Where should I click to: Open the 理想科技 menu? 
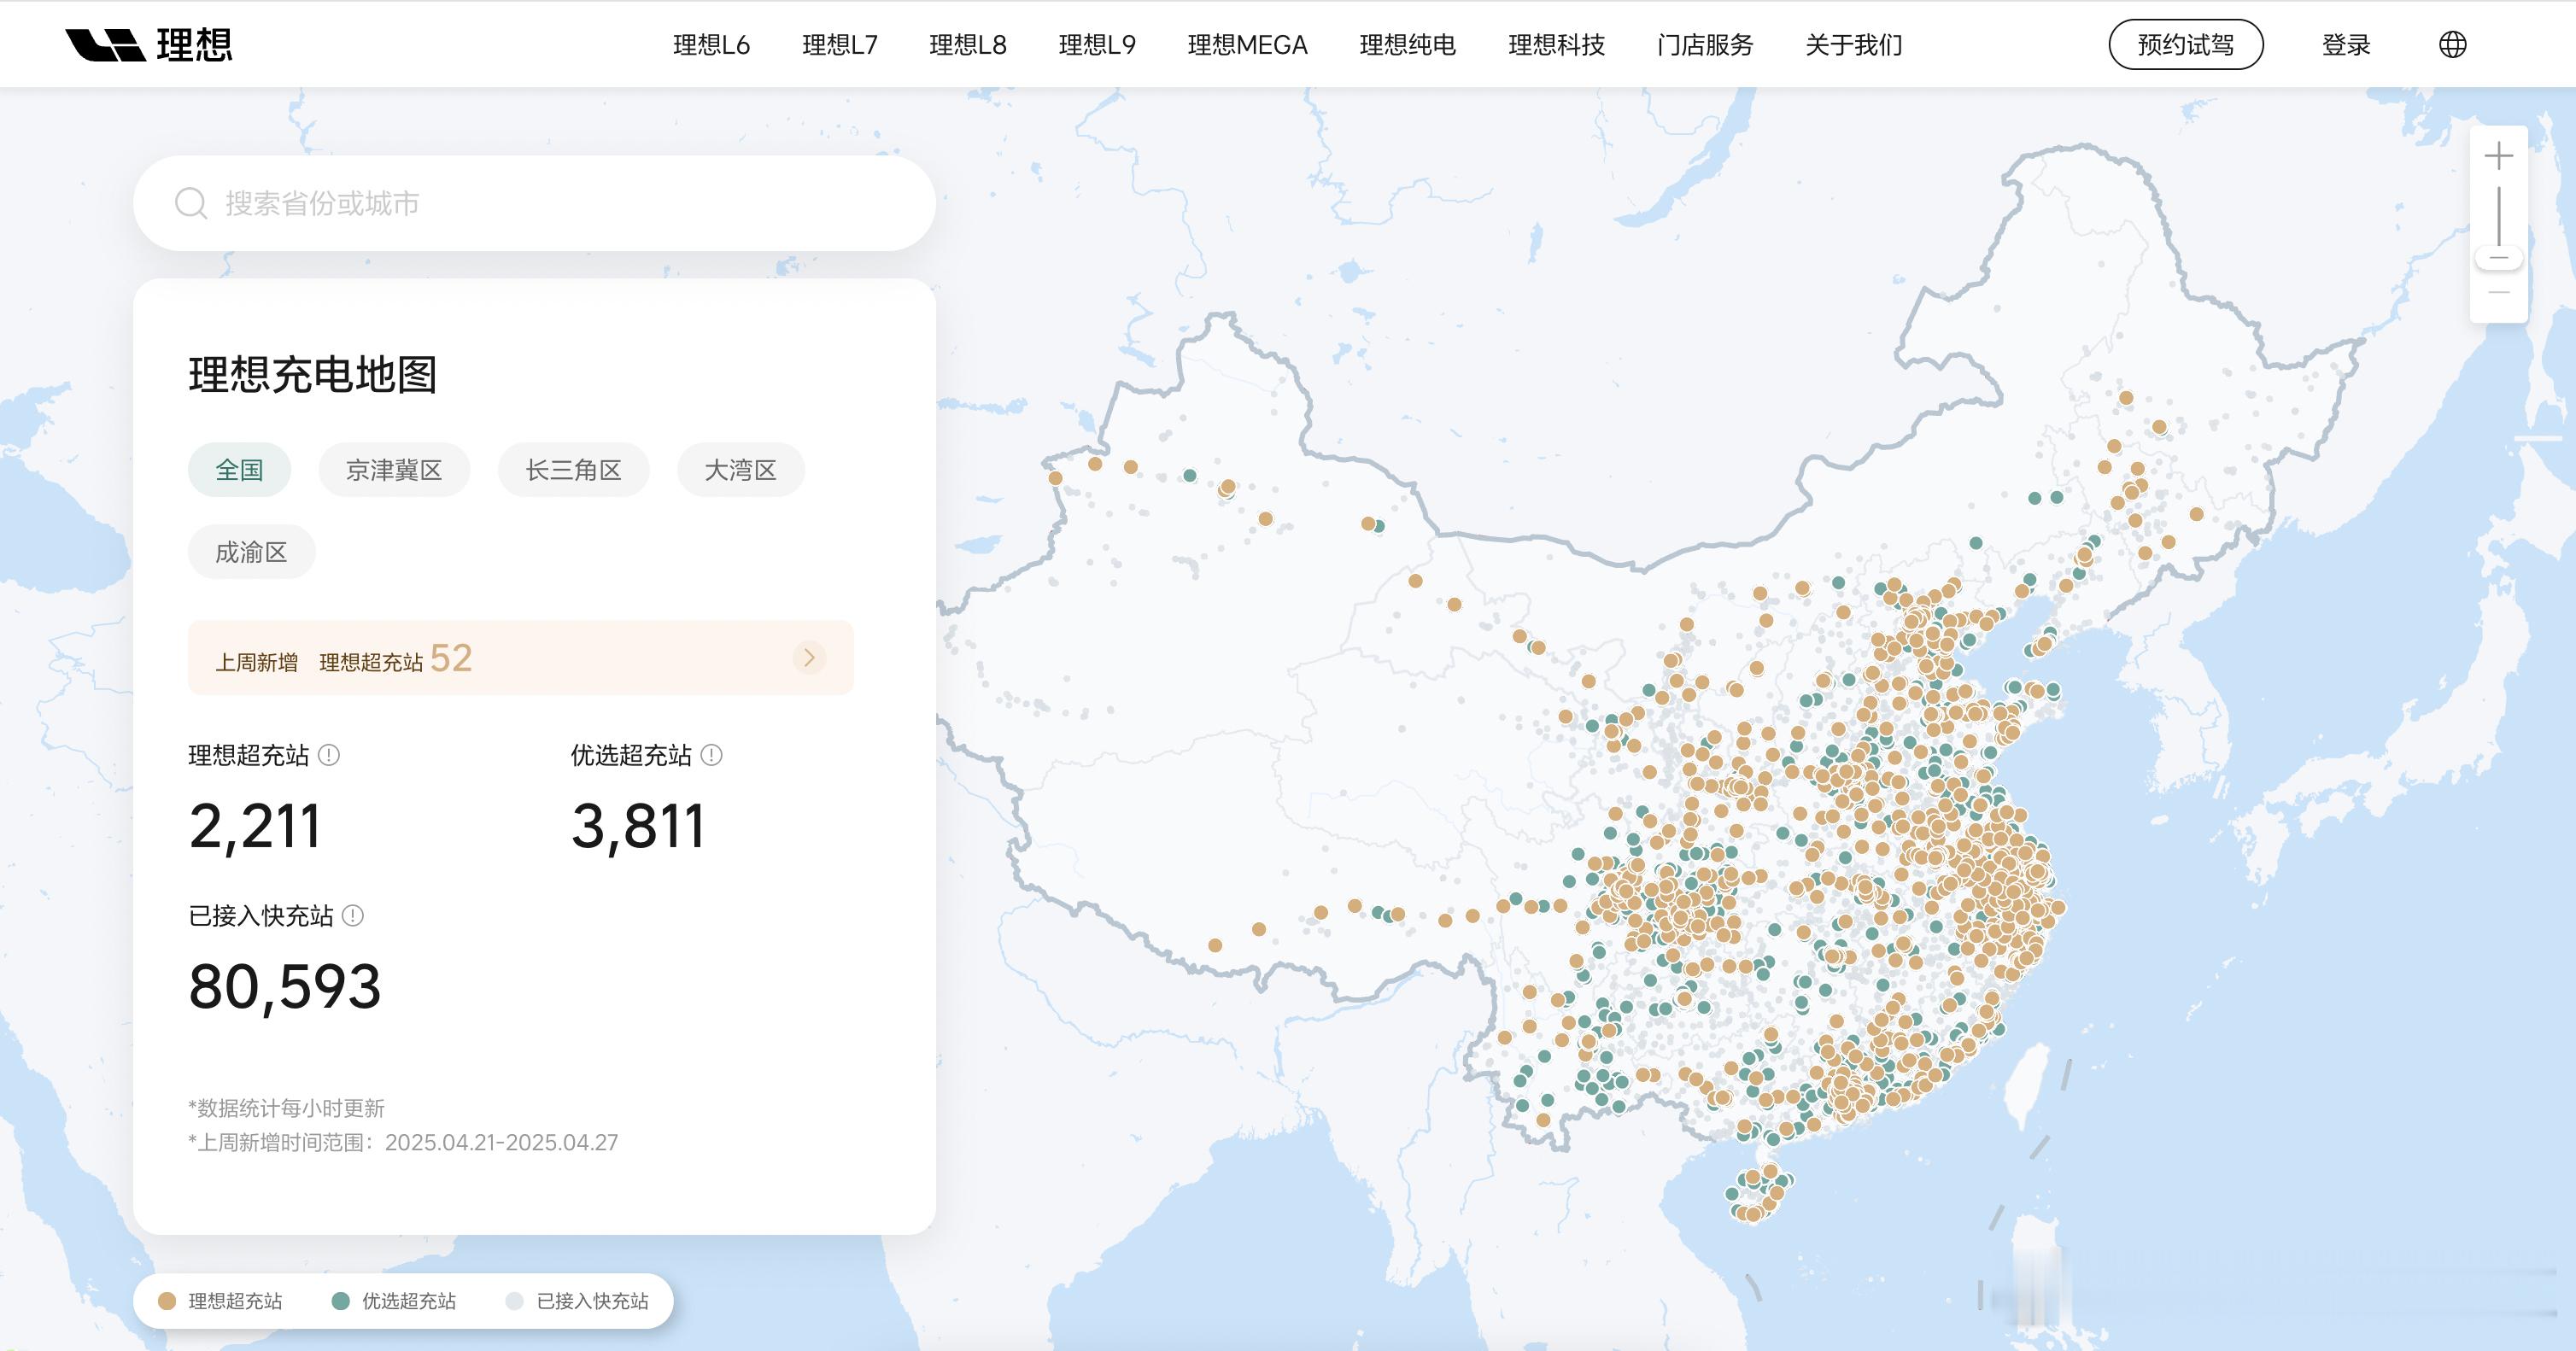click(1556, 45)
